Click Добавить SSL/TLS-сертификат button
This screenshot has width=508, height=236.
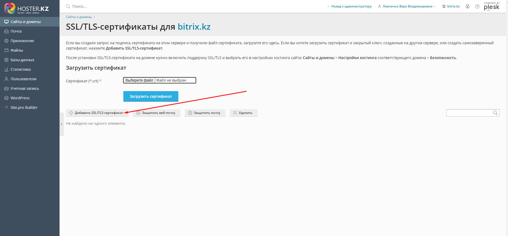click(x=97, y=113)
